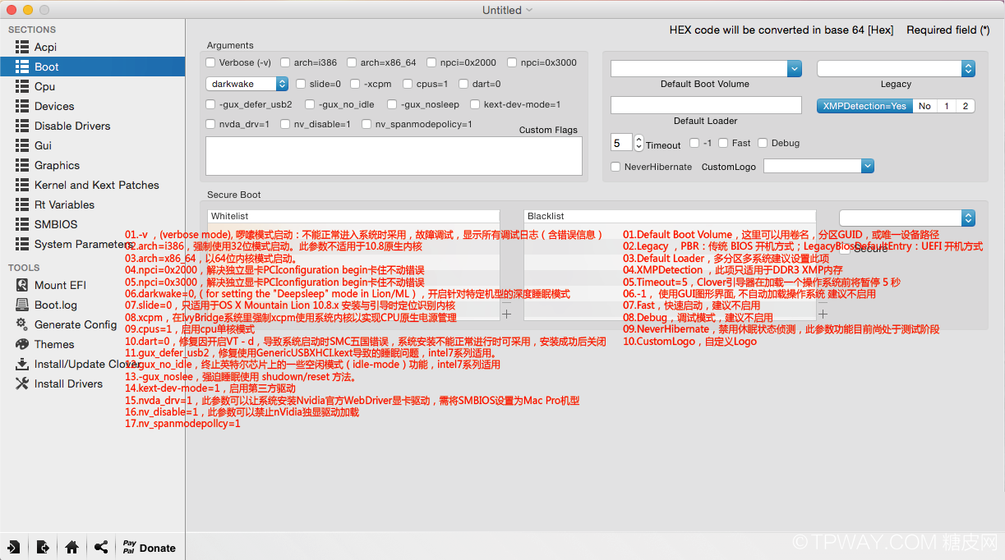
Task: Enable kext-dev-mode=1 checkbox
Action: tap(475, 104)
